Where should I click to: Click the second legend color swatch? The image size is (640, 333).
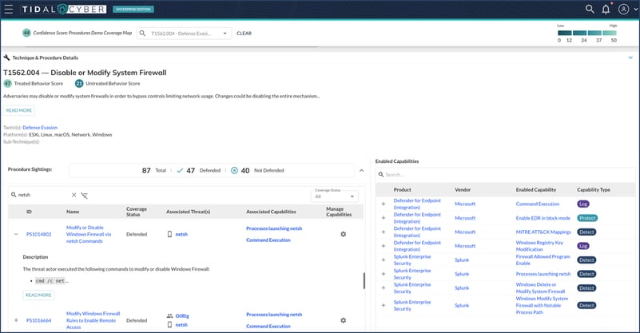579,33
